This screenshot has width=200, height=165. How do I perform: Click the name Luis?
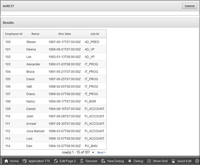[x=29, y=138]
